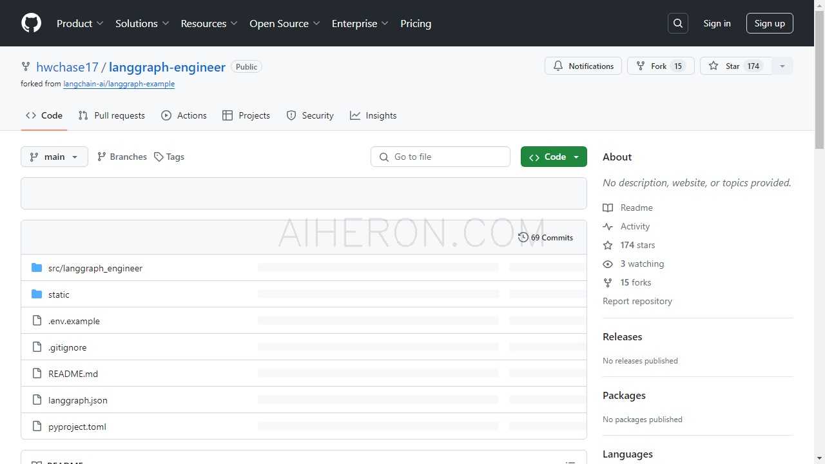This screenshot has width=825, height=464.
Task: Open the pyproject.toml file name
Action: (x=77, y=427)
